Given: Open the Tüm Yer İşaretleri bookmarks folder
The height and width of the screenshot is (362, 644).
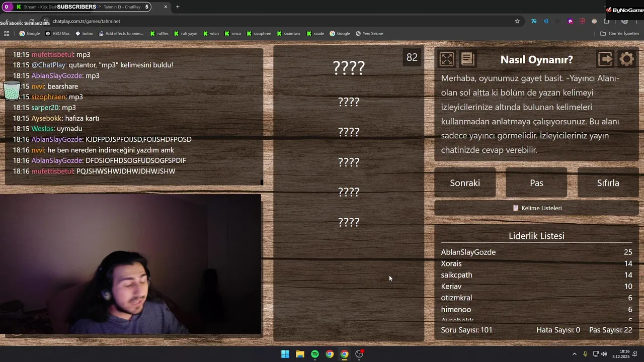Looking at the screenshot, I should pos(619,34).
